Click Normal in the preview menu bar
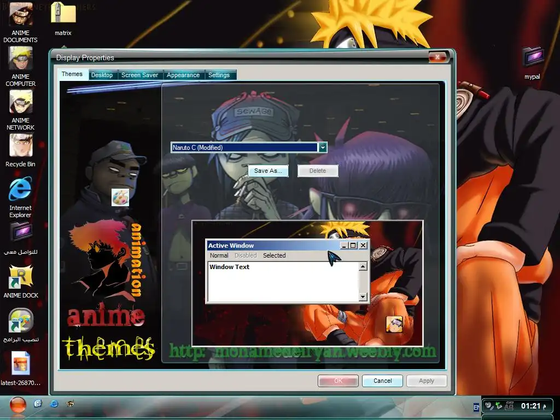This screenshot has height=420, width=560. 219,255
